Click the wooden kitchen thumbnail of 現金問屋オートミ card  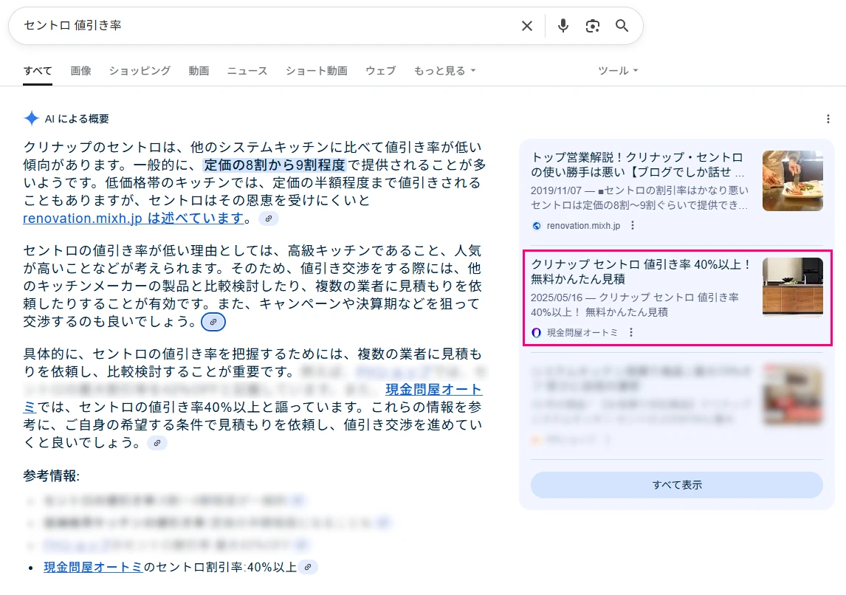(x=793, y=286)
